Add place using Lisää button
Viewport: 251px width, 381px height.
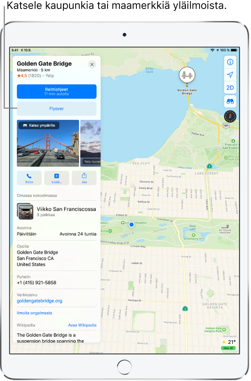point(57,178)
